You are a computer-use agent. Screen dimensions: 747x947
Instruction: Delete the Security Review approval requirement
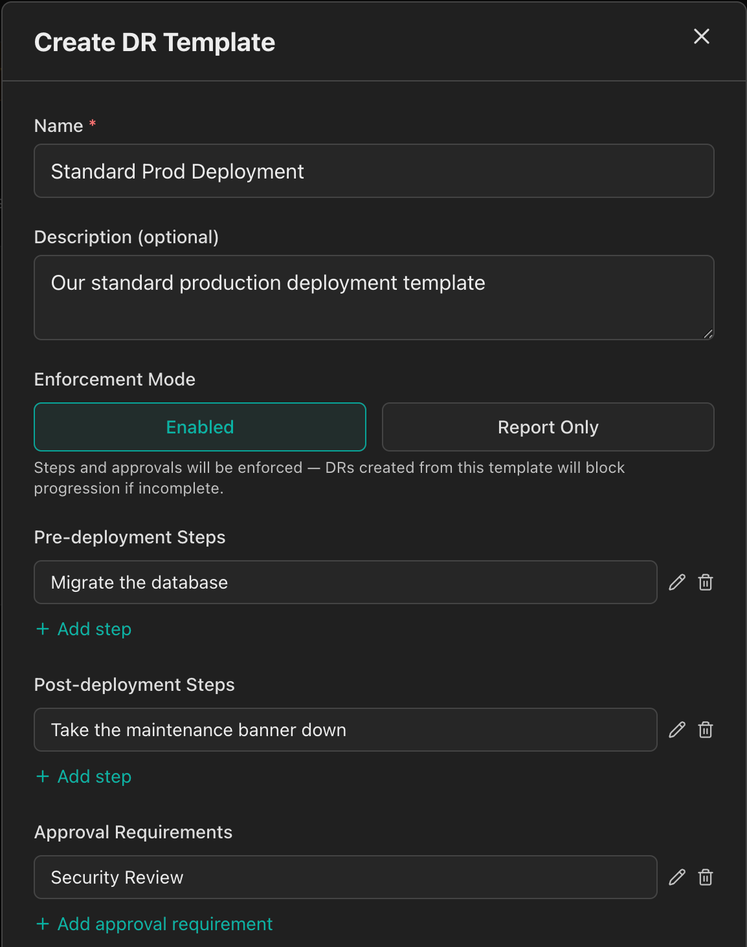706,877
